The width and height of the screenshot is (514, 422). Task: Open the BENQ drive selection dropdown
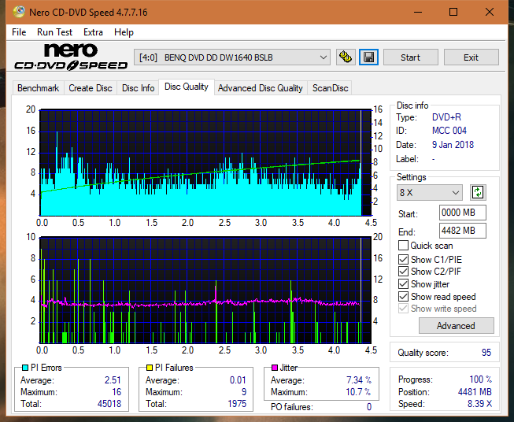click(x=231, y=57)
